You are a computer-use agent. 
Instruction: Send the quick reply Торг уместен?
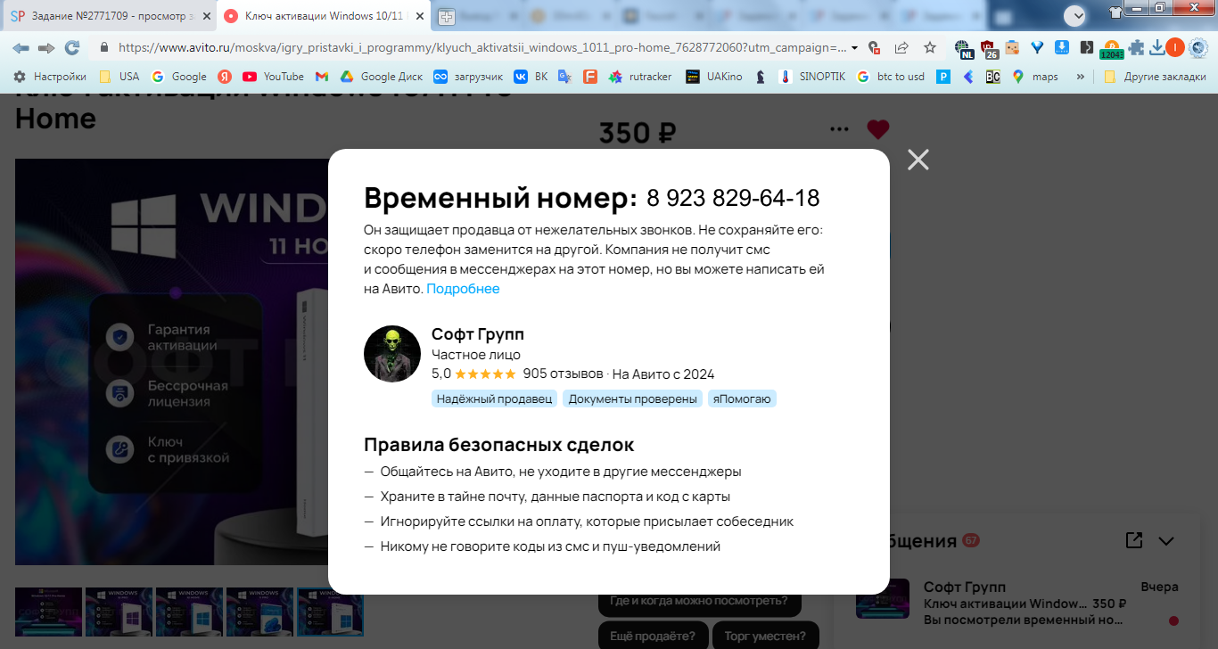coord(766,636)
